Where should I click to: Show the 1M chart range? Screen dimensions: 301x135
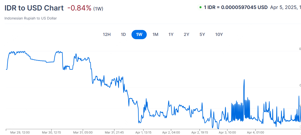tap(155, 34)
